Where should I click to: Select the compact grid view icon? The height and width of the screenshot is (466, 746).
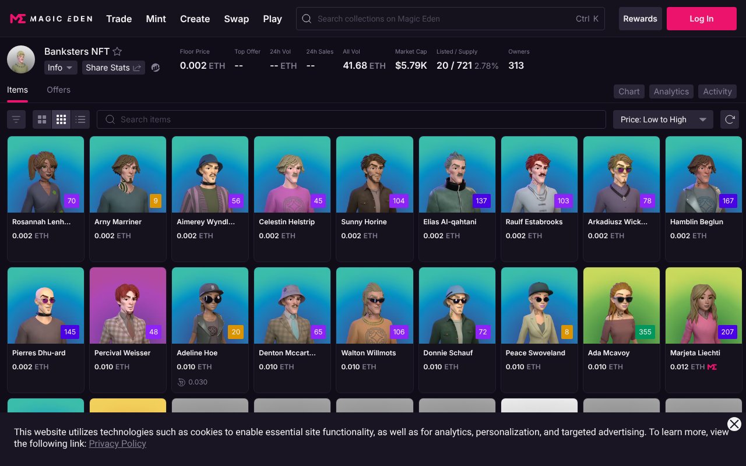click(61, 119)
